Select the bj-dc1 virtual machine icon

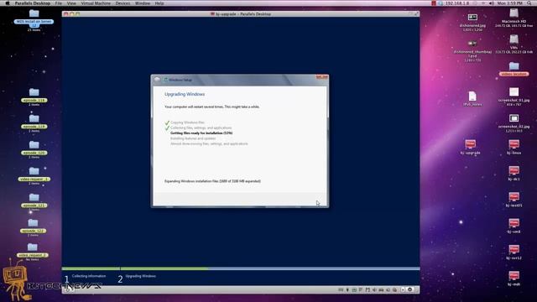[x=514, y=174]
